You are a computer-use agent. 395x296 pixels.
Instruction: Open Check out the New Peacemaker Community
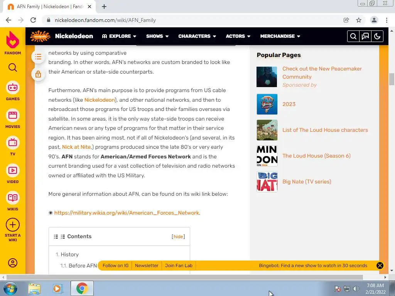click(322, 73)
